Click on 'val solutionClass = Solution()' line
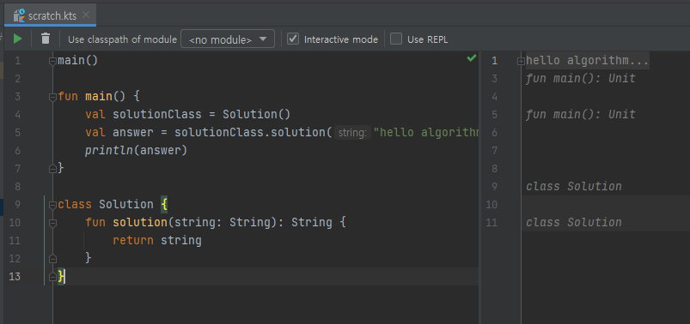 click(x=188, y=115)
